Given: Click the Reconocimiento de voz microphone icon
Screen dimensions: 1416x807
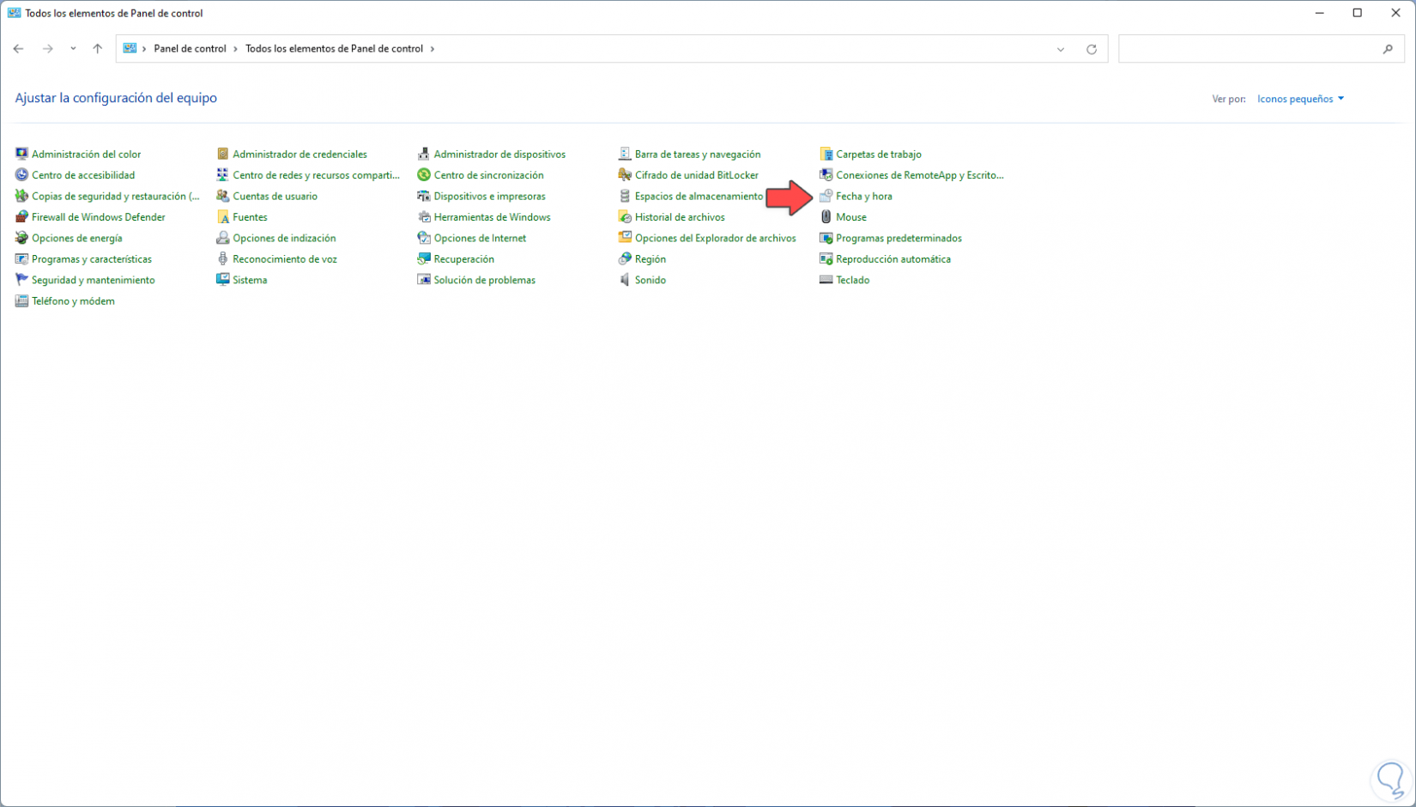Looking at the screenshot, I should click(222, 259).
